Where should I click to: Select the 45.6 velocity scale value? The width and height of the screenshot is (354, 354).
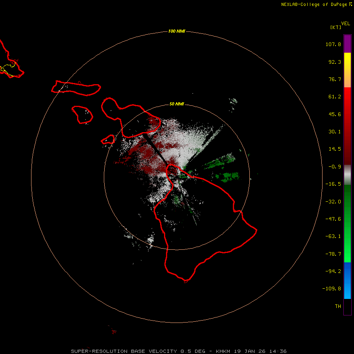point(335,114)
